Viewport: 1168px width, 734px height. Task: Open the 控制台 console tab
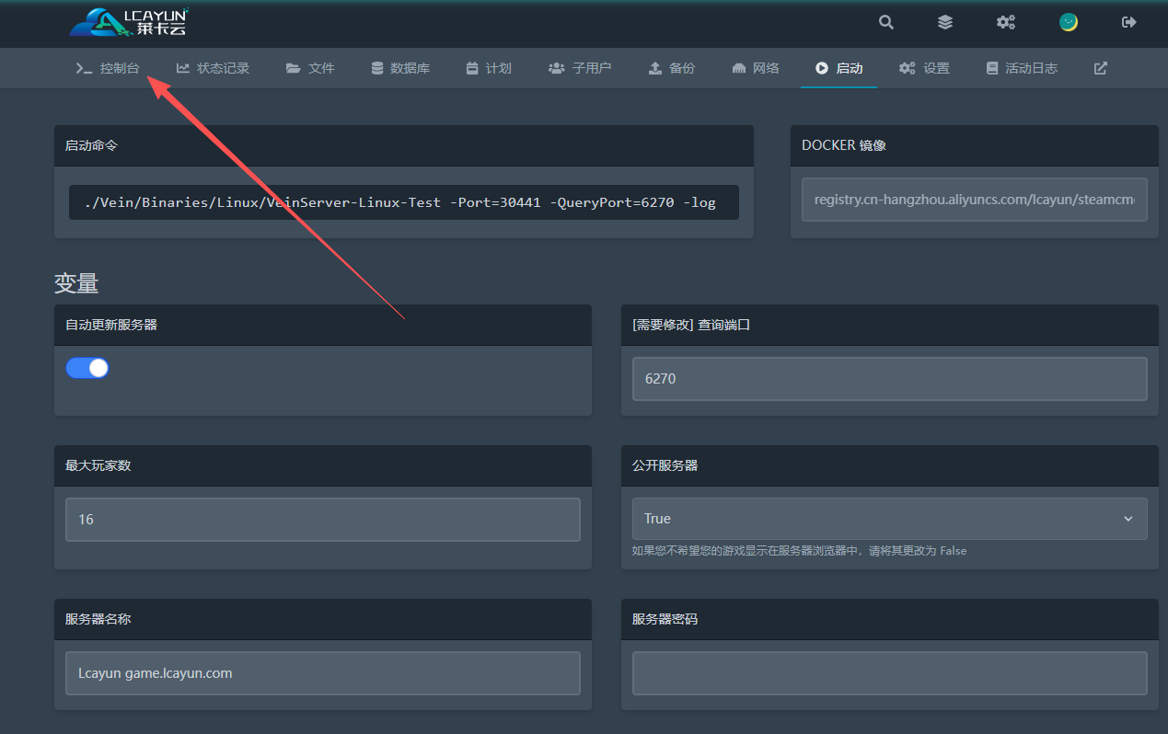point(109,68)
